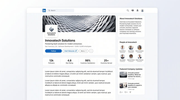Click the external-link icon on Visit Website
This screenshot has width=180, height=100.
click(76, 51)
